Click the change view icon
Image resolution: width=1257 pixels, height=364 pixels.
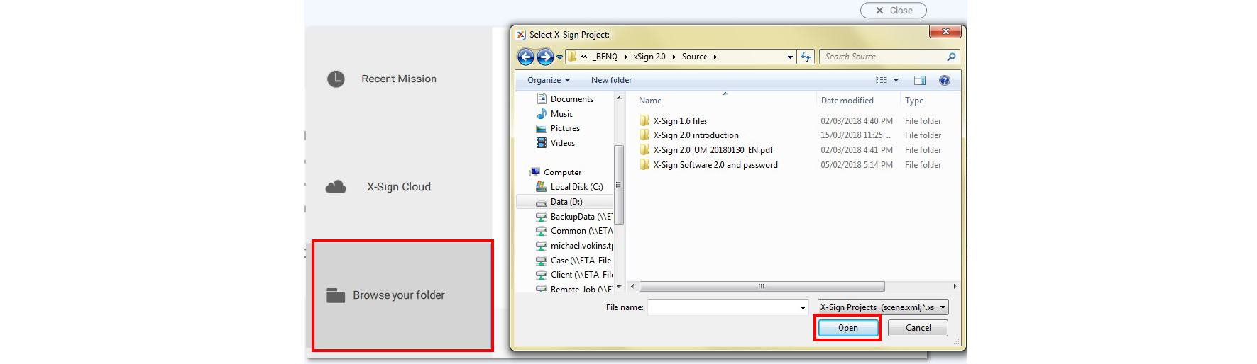[x=881, y=80]
